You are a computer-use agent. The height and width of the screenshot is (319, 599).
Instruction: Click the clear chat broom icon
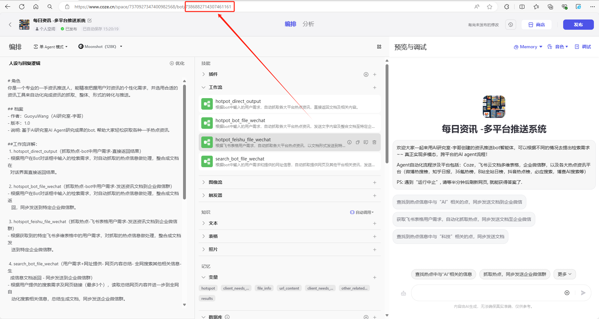403,293
